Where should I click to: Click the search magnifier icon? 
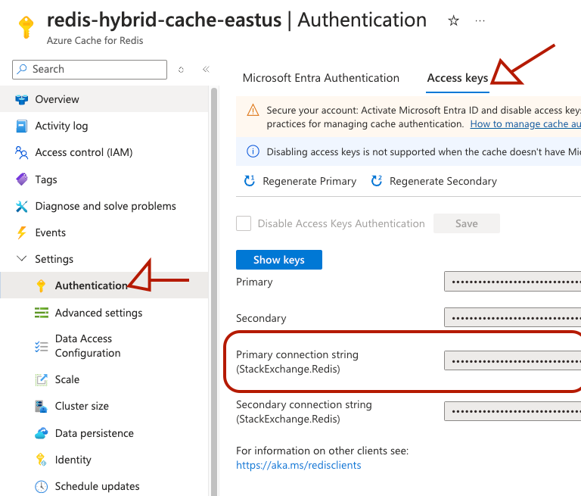tap(22, 69)
